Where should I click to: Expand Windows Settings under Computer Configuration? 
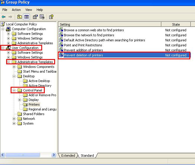[x=8, y=38]
